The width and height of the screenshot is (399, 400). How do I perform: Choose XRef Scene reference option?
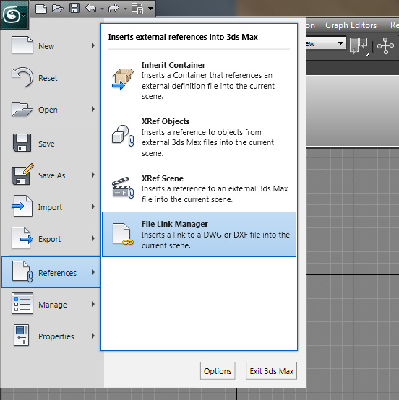[199, 188]
